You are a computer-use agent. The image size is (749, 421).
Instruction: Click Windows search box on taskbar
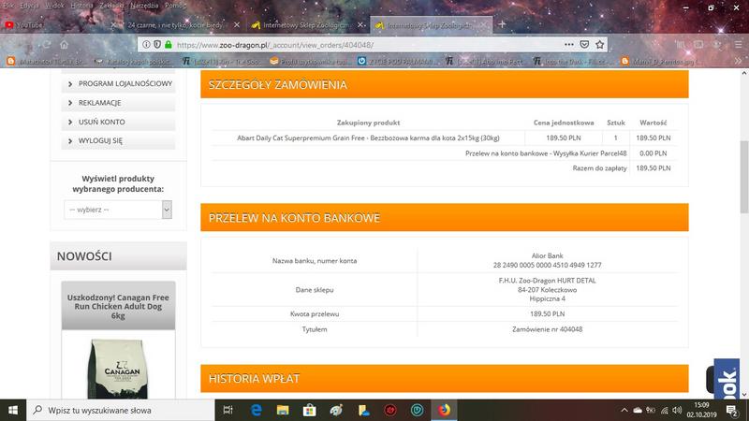click(x=121, y=410)
